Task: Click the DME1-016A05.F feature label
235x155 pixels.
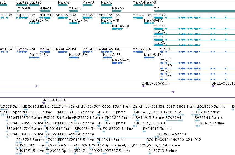Action: (155, 83)
